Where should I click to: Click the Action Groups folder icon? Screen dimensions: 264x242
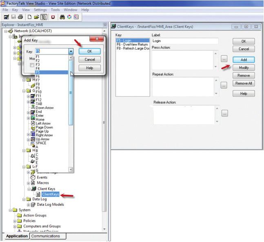click(20, 215)
